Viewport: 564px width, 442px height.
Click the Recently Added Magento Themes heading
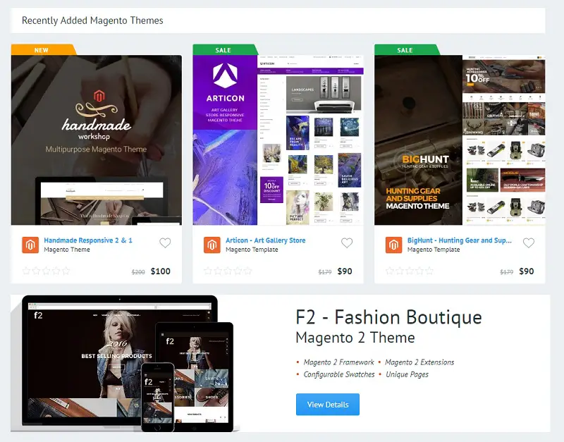click(x=92, y=20)
